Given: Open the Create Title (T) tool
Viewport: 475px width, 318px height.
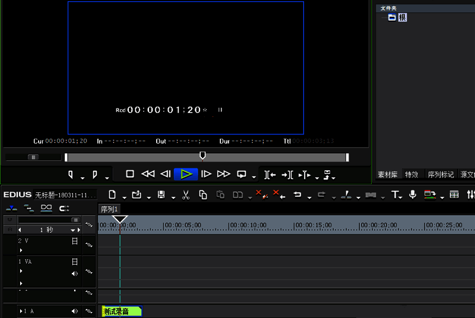Looking at the screenshot, I should point(395,195).
